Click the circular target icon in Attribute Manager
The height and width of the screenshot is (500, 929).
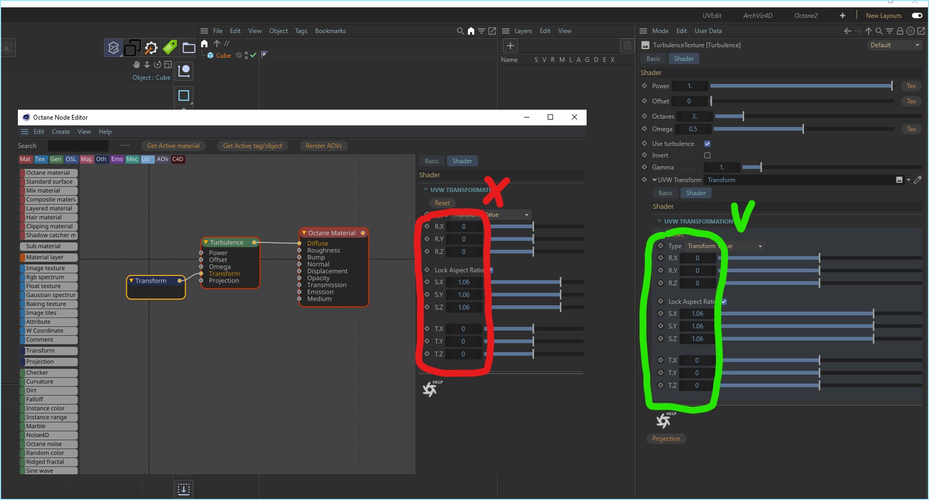click(x=911, y=31)
